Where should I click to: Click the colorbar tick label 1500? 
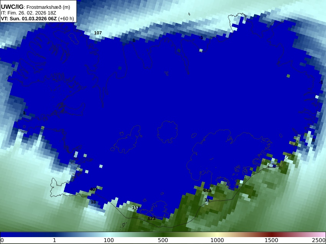[x=271, y=240]
